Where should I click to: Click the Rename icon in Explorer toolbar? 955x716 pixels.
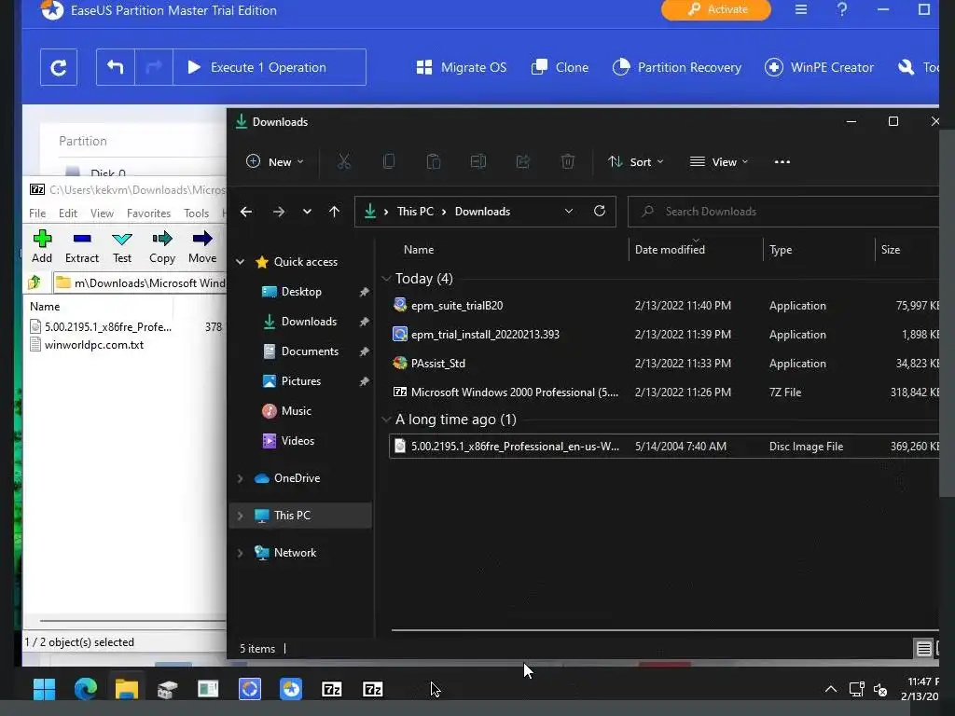coord(478,162)
